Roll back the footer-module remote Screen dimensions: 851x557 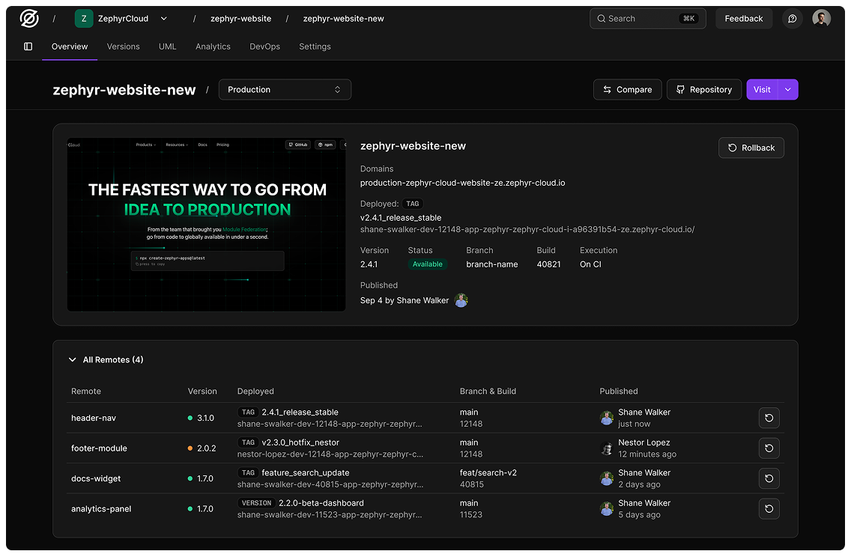(x=769, y=448)
